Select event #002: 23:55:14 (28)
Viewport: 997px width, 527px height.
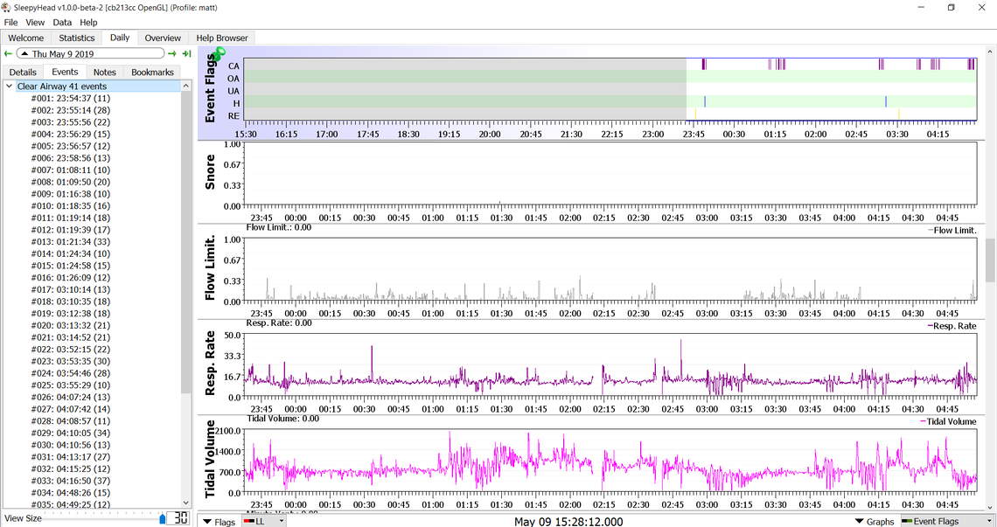[x=71, y=111]
